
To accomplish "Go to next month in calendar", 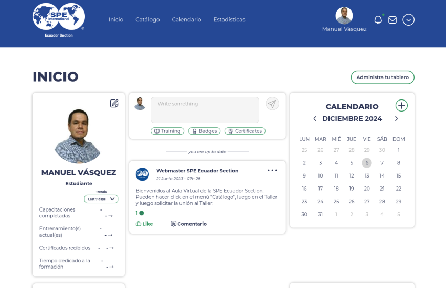I will 396,119.
